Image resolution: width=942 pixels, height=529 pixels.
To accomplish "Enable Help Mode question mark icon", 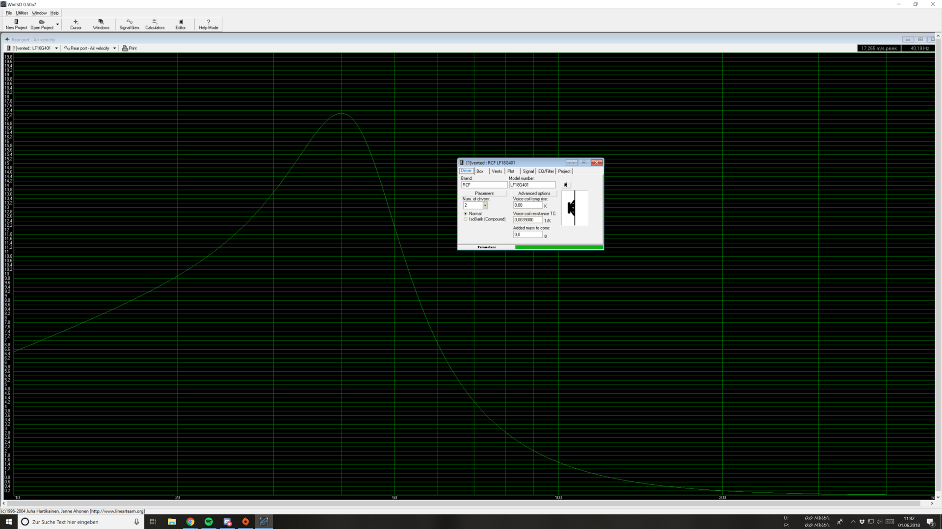I will point(209,24).
